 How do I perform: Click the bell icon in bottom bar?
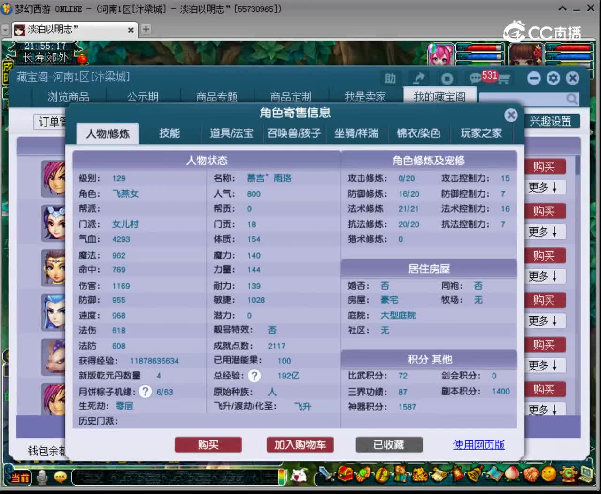pyautogui.click(x=475, y=474)
